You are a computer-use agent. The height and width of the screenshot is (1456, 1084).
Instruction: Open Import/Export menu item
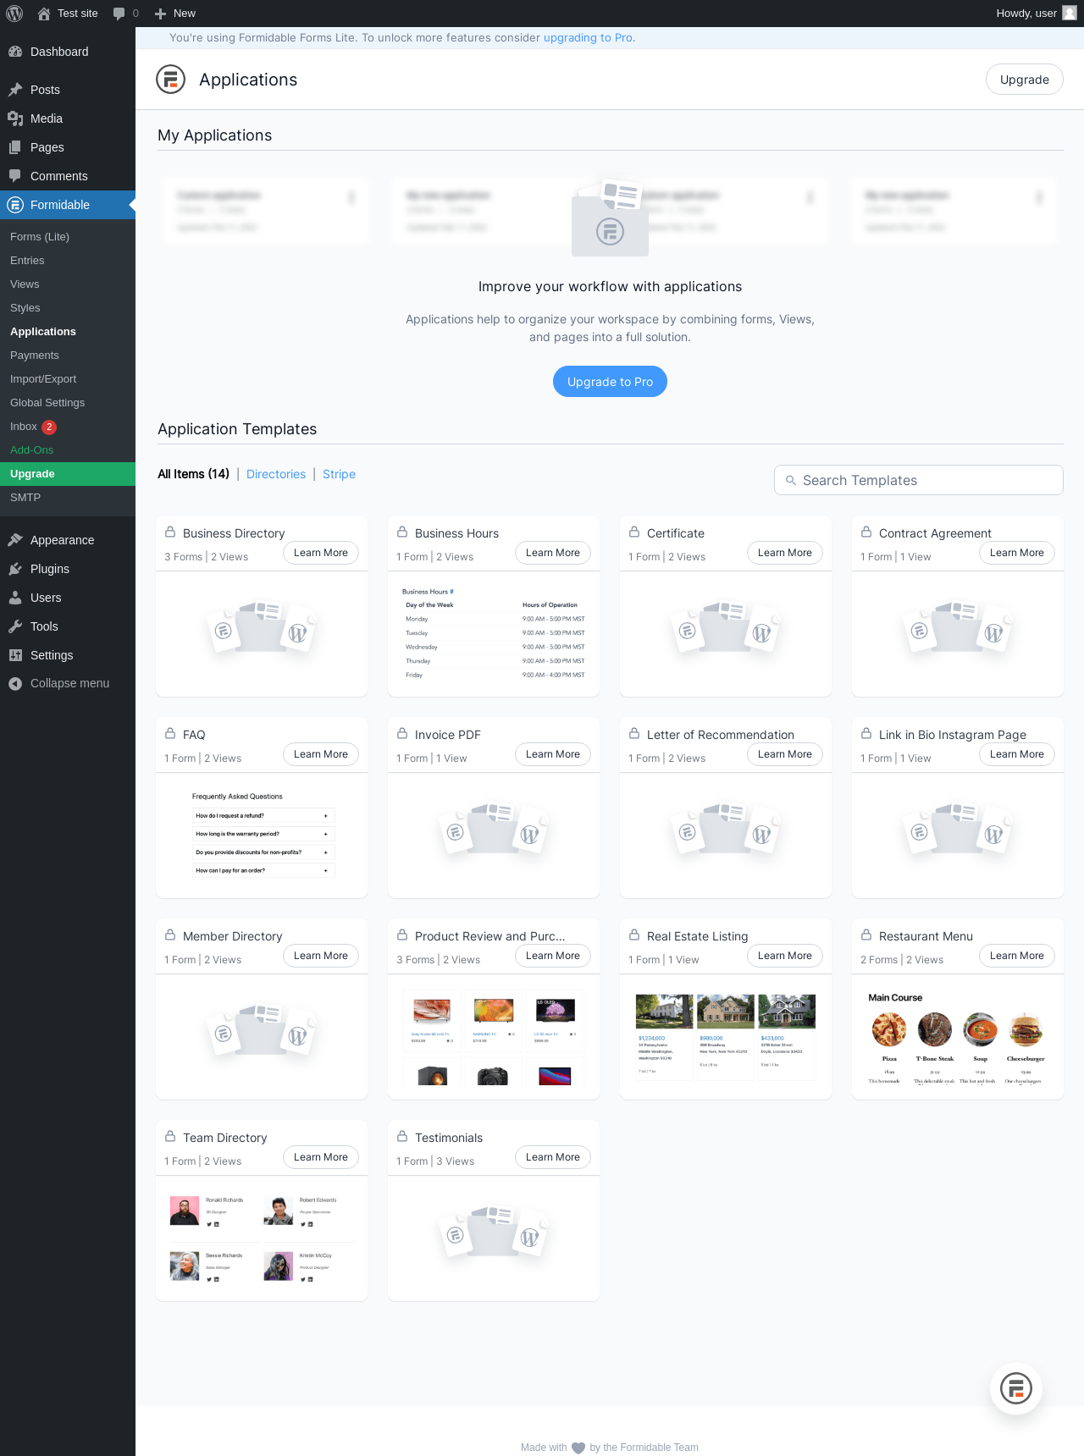43,379
